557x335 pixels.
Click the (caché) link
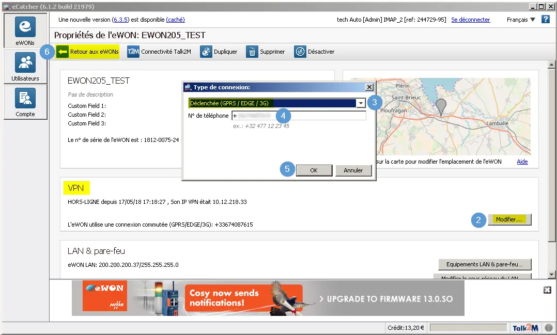[176, 20]
